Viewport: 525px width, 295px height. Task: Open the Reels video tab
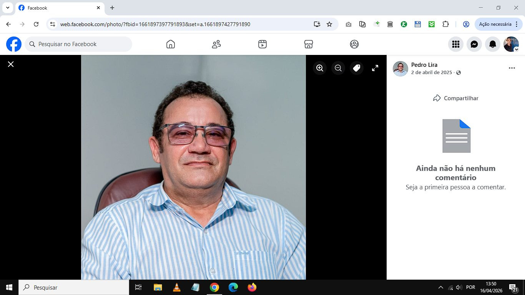(x=262, y=44)
